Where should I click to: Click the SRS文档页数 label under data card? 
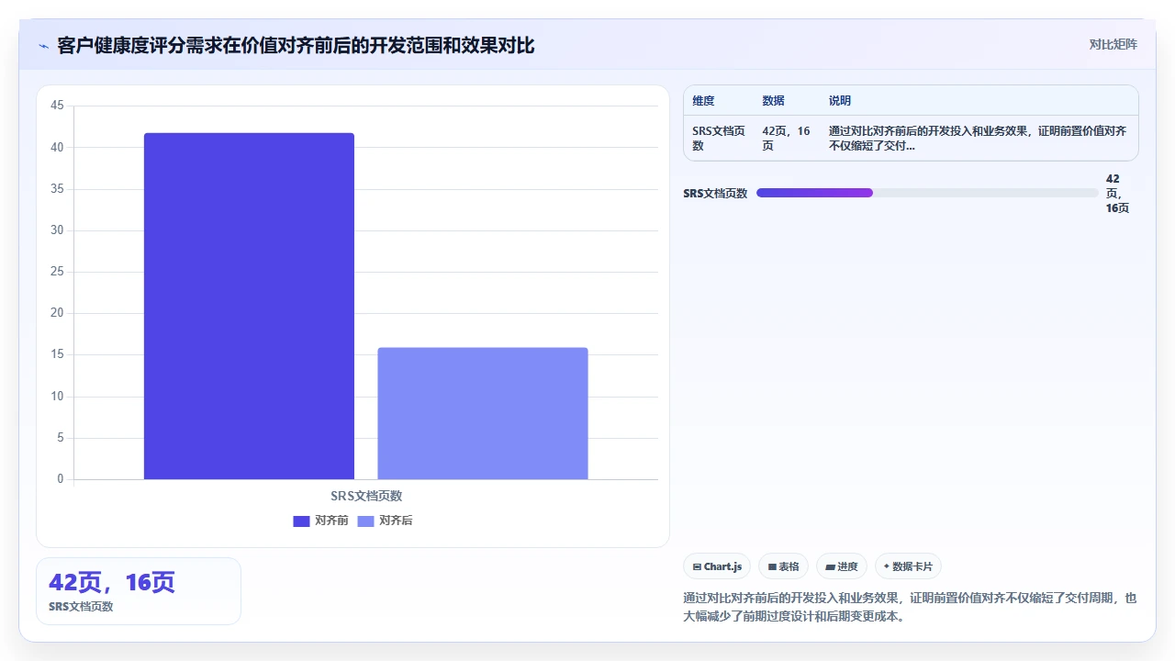pos(81,607)
